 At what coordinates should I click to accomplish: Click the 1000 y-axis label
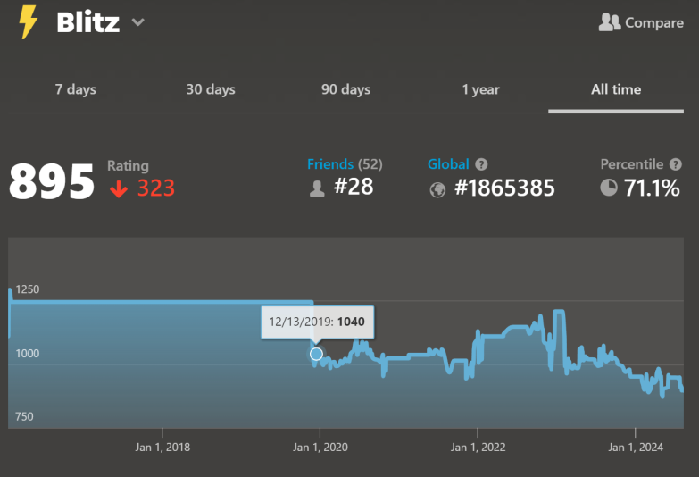pyautogui.click(x=27, y=354)
